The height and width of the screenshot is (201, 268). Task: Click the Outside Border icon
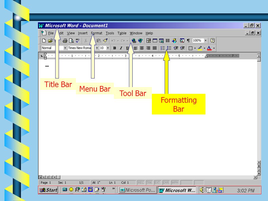(x=190, y=48)
